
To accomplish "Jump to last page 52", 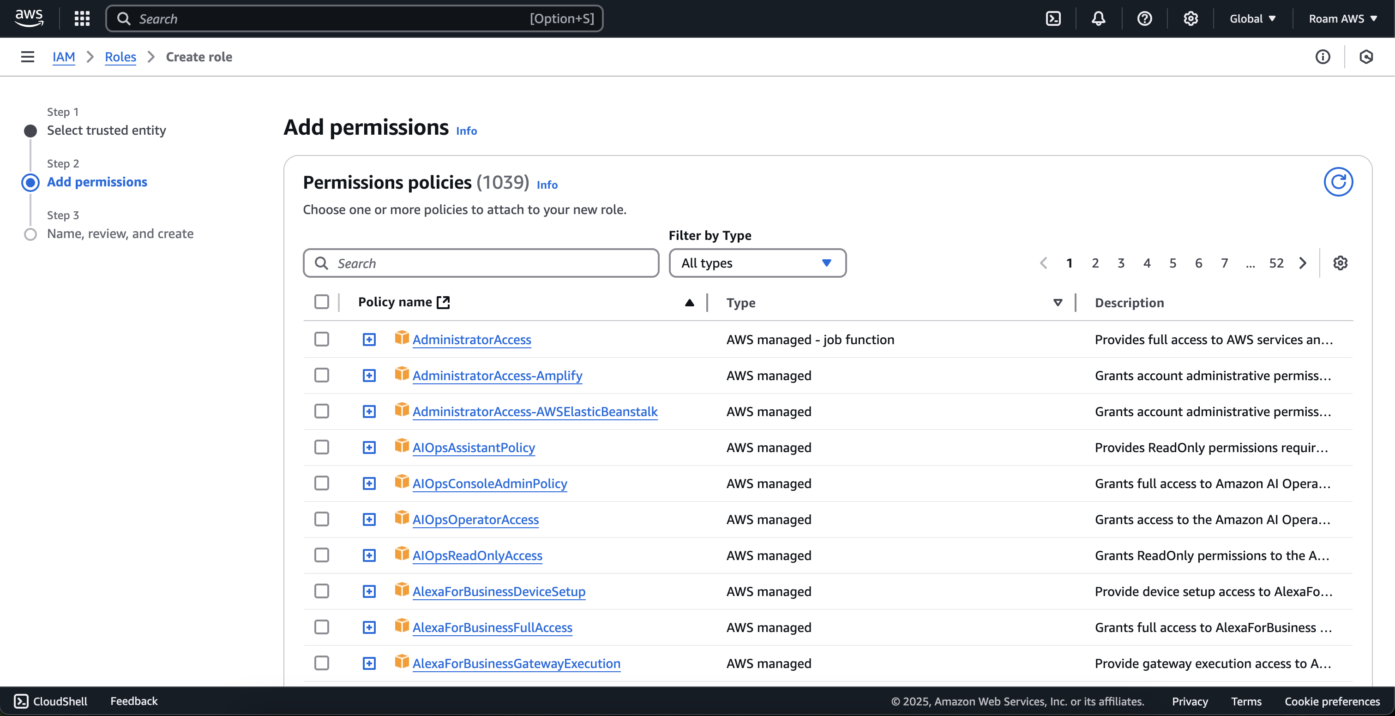I will (1276, 263).
